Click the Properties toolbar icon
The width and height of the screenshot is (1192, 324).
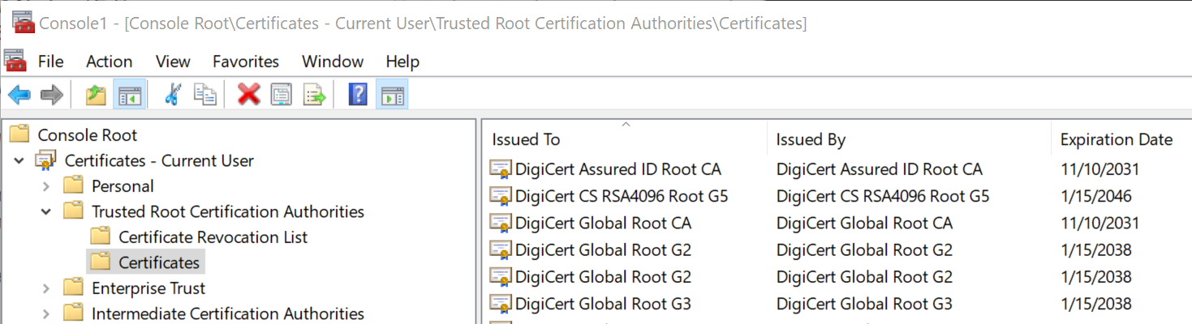[281, 95]
